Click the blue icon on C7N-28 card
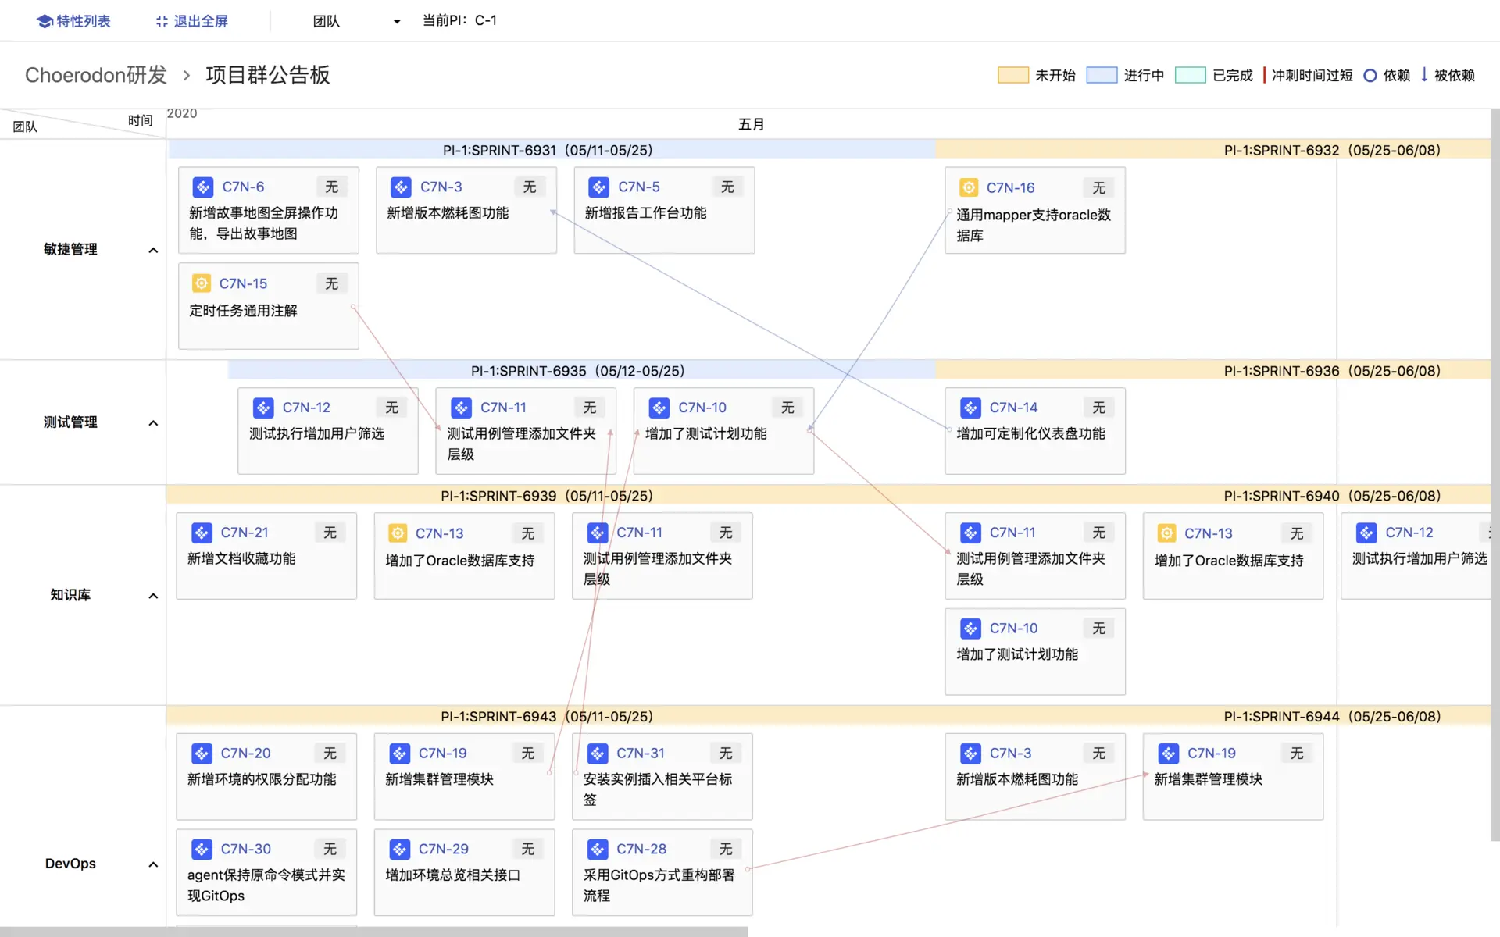Screen dimensions: 1500x937 point(598,849)
